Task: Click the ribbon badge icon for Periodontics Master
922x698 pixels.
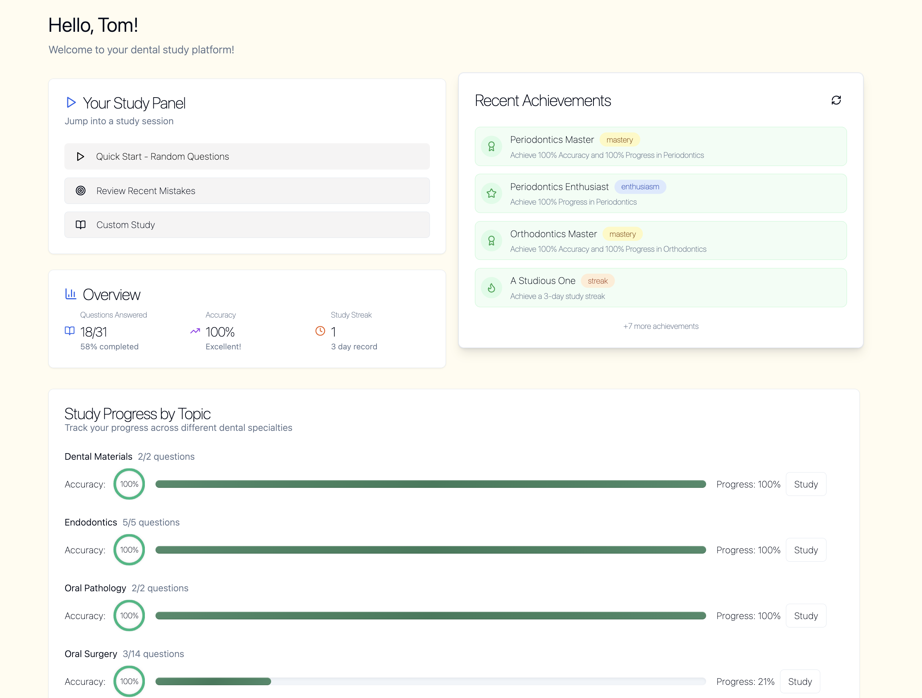Action: click(x=491, y=147)
